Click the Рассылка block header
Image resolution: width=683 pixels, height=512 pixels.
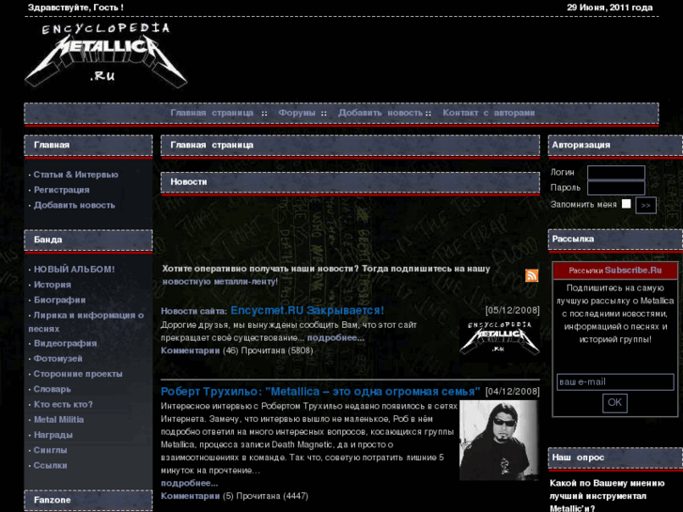coord(615,240)
